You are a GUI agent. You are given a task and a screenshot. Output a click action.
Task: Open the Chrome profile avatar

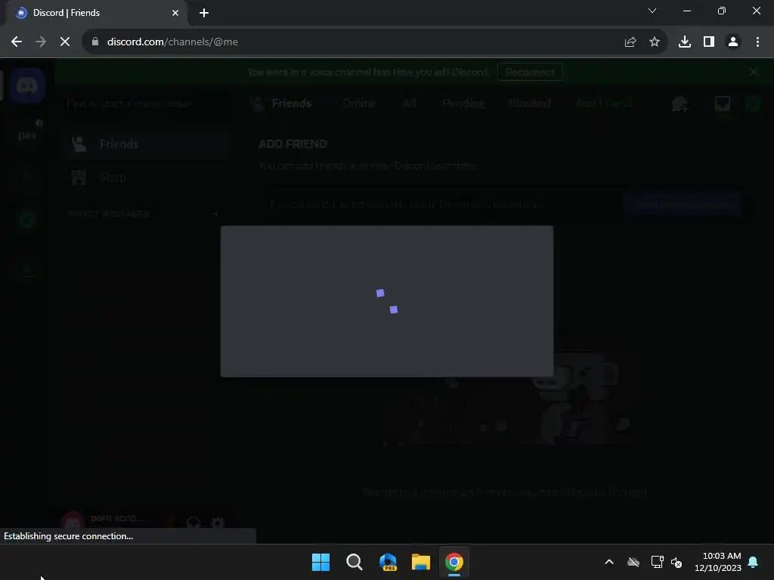coord(733,42)
